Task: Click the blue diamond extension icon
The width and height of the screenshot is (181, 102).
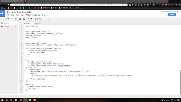Action: (x=133, y=5)
